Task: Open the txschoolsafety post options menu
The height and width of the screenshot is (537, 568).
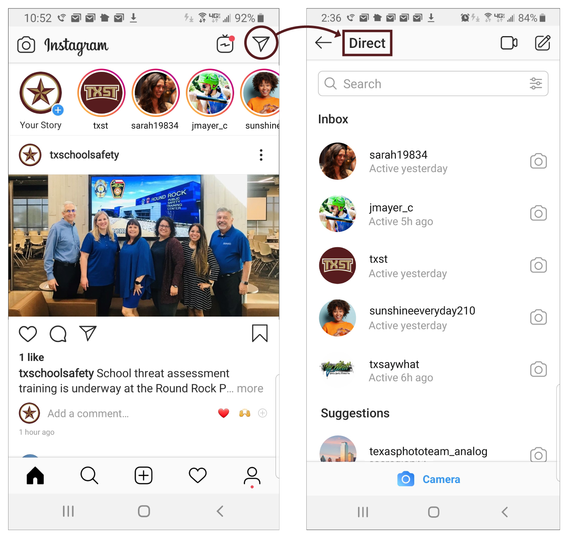Action: click(x=261, y=155)
